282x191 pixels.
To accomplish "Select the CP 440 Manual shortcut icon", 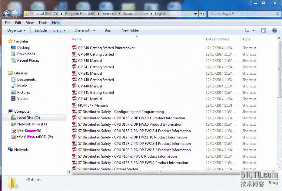I will click(75, 86).
